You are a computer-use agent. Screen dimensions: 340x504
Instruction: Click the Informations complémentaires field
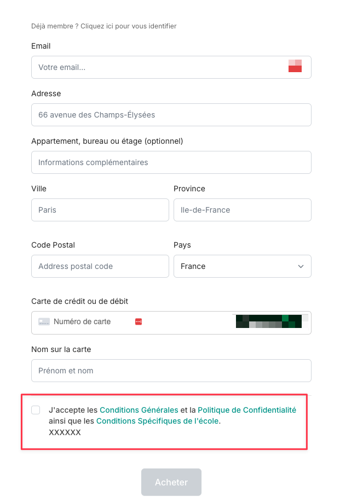[171, 162]
